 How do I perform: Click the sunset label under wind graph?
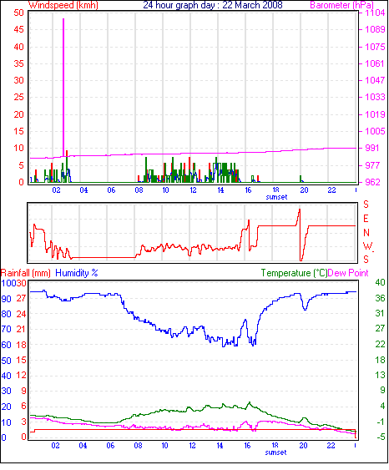pyautogui.click(x=276, y=197)
